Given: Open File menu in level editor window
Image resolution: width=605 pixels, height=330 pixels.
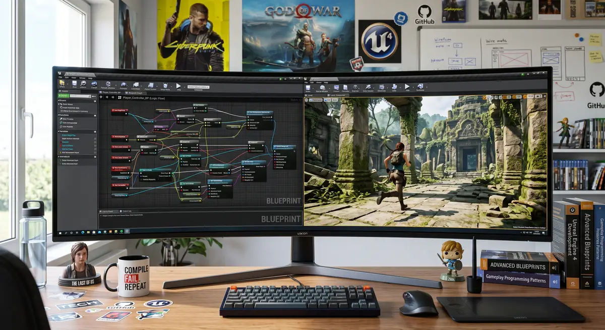Looking at the screenshot, I should click(306, 82).
